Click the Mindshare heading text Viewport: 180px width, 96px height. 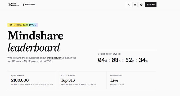35,35
